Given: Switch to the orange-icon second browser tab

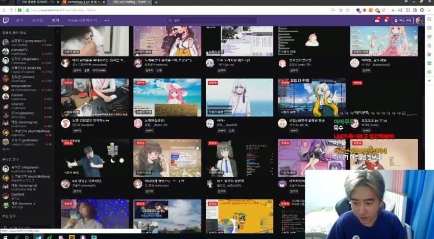Looking at the screenshot, I should coord(84,2).
